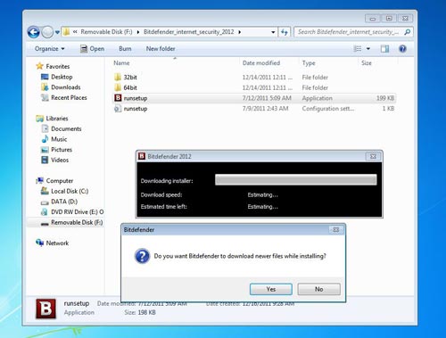
Task: Open DVD RW Drive (E:)
Action: pyautogui.click(x=72, y=212)
